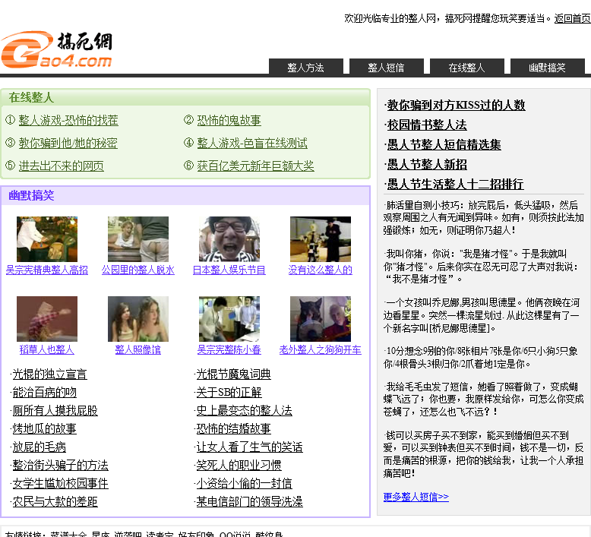
Task: Click the 吴宗宪精典整人高招 video thumbnail
Action: 47,239
